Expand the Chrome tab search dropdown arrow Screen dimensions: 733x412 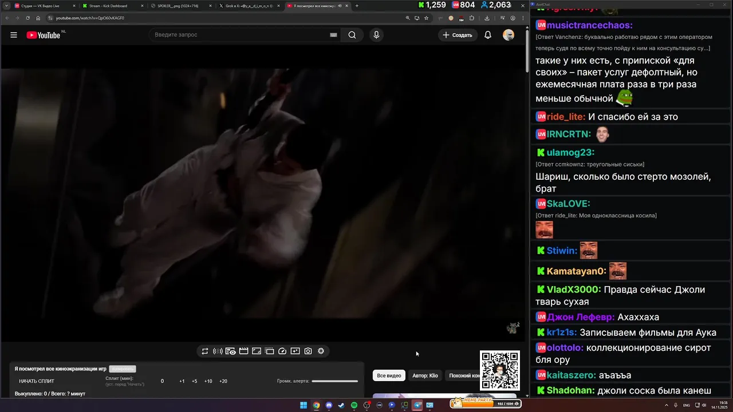(x=6, y=6)
